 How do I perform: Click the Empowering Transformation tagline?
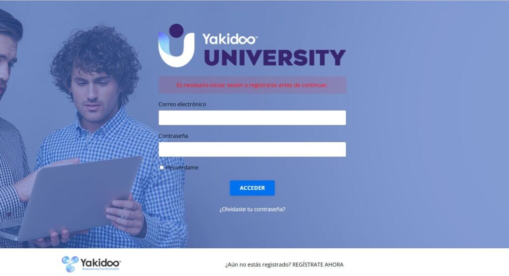tap(101, 269)
